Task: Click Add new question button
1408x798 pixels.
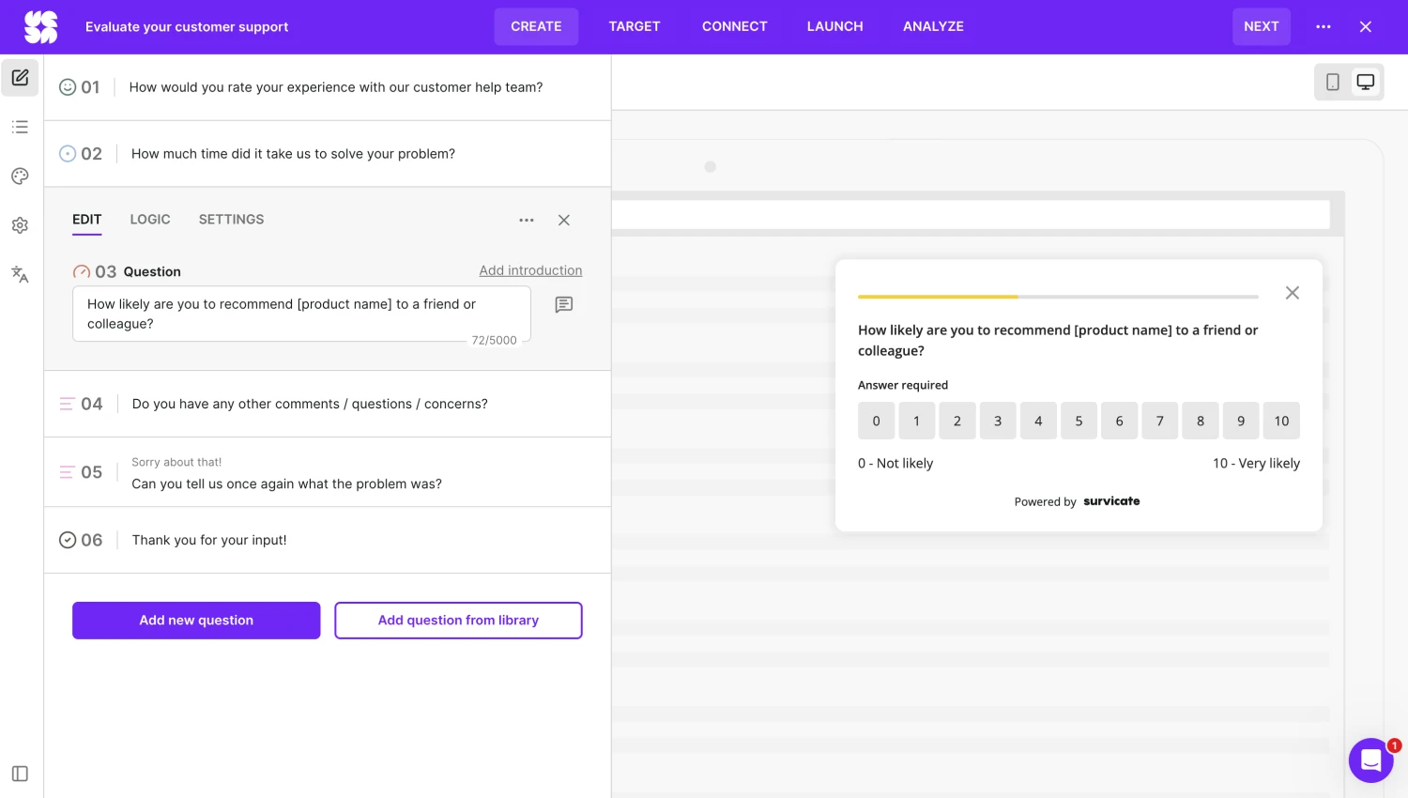Action: (196, 621)
